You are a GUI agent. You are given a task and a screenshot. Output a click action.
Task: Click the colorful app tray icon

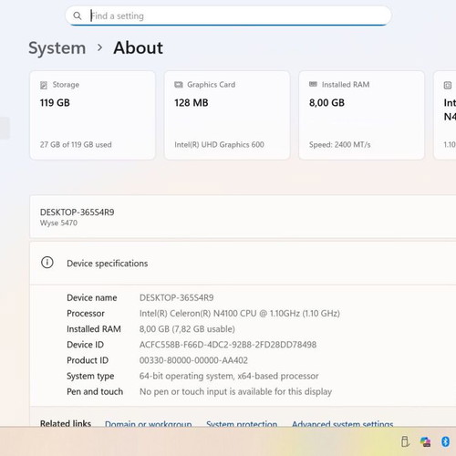coord(425,441)
